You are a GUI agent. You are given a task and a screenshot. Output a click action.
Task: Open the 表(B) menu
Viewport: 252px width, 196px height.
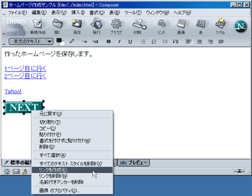click(114, 13)
